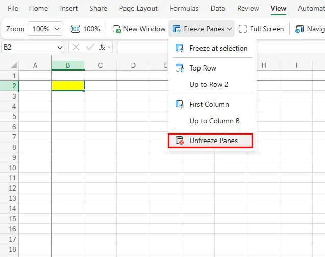Choose Up to Row 2 option
This screenshot has width=325, height=257.
pyautogui.click(x=209, y=84)
